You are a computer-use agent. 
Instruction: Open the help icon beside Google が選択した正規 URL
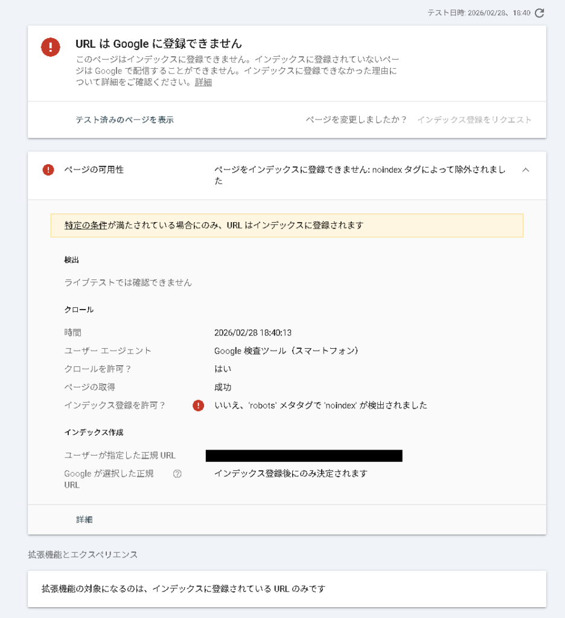point(177,474)
